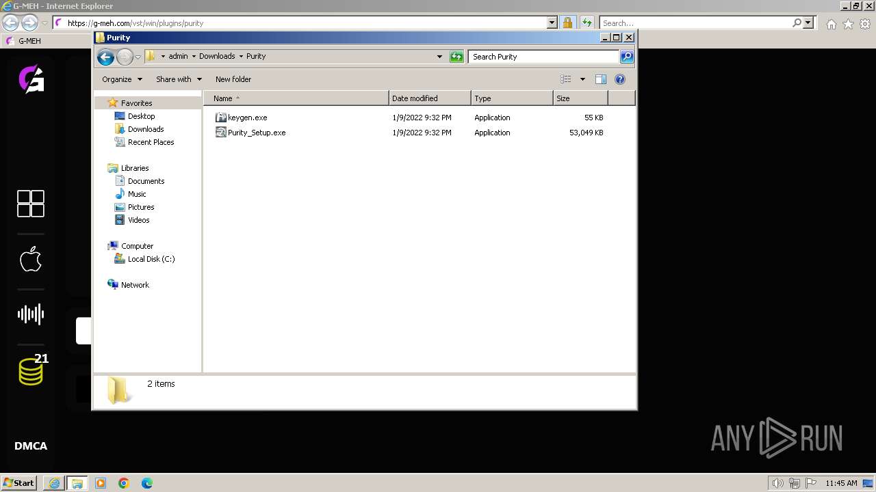Select Network in navigation pane
Screen dimensions: 876x492
tap(135, 285)
